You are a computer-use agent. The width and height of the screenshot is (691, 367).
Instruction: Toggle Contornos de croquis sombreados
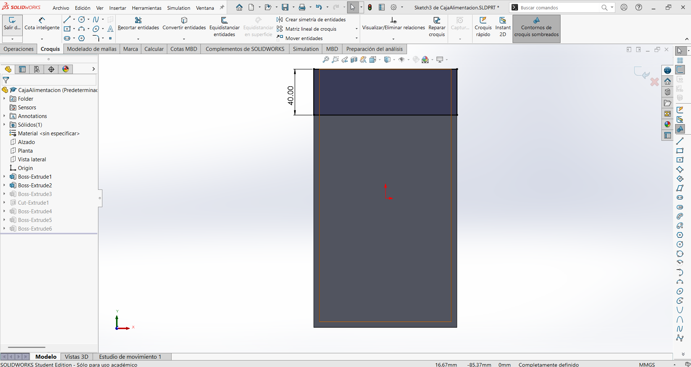536,29
